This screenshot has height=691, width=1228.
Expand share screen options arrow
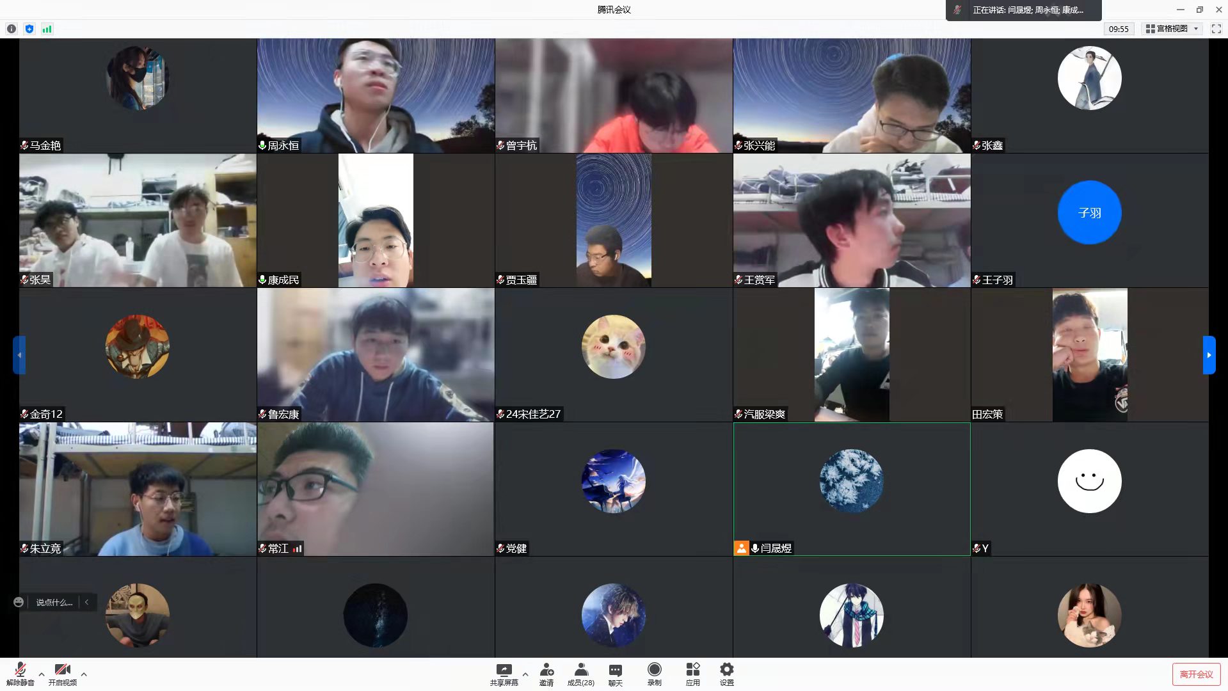pyautogui.click(x=525, y=674)
